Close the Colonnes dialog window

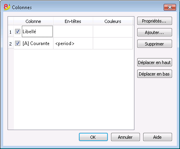[x=170, y=7]
